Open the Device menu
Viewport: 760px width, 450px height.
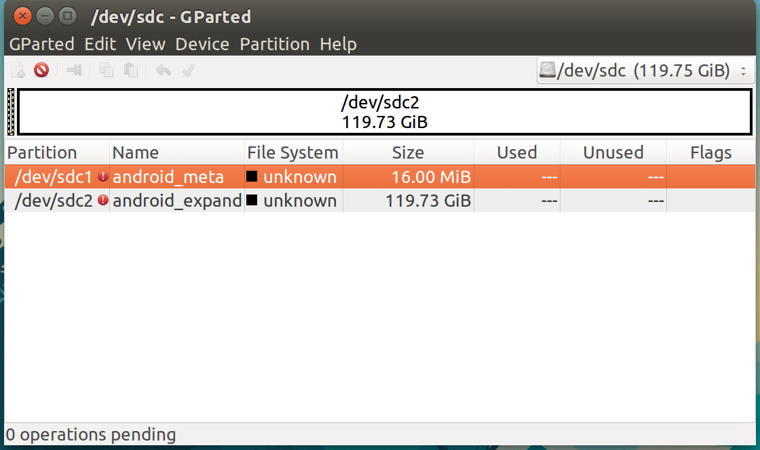pyautogui.click(x=202, y=44)
